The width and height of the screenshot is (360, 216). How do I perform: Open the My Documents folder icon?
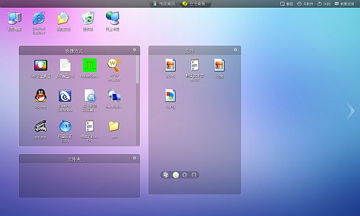pyautogui.click(x=63, y=21)
